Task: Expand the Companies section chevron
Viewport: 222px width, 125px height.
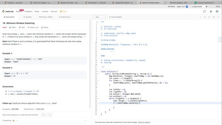Action: (85, 120)
